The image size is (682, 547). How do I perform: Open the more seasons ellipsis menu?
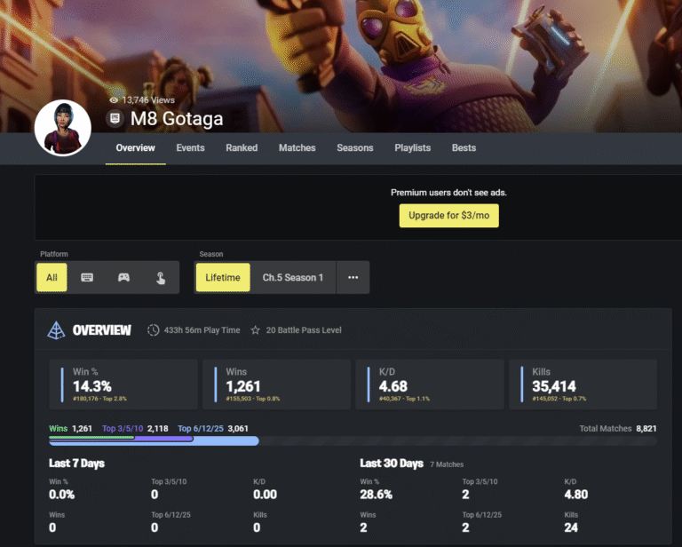[353, 277]
